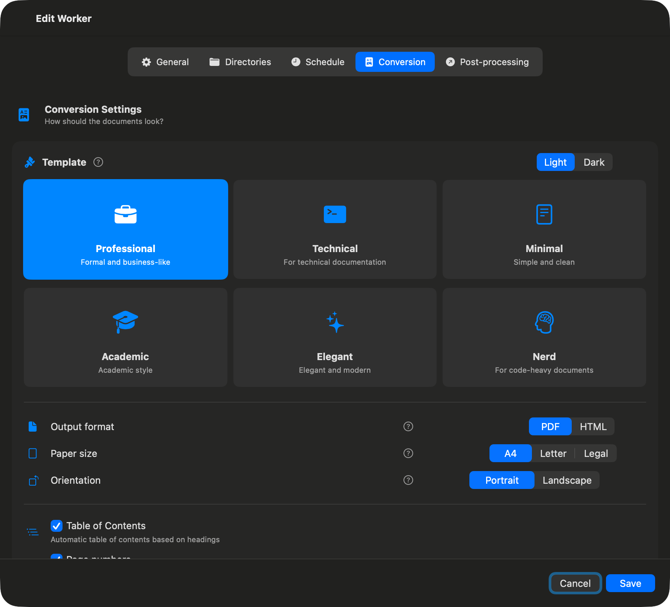Click the Professional briefcase icon

point(125,214)
